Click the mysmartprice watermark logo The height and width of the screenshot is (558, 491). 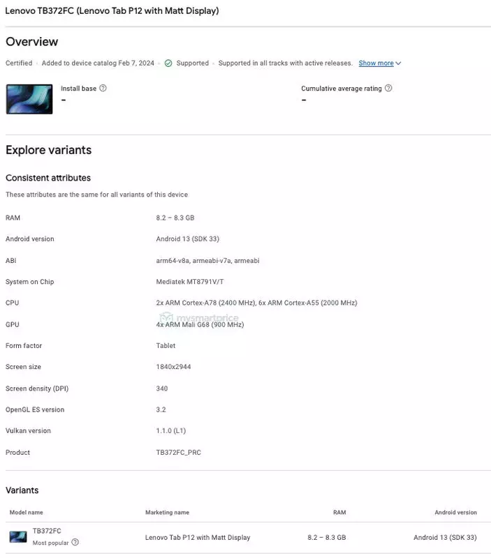(199, 317)
